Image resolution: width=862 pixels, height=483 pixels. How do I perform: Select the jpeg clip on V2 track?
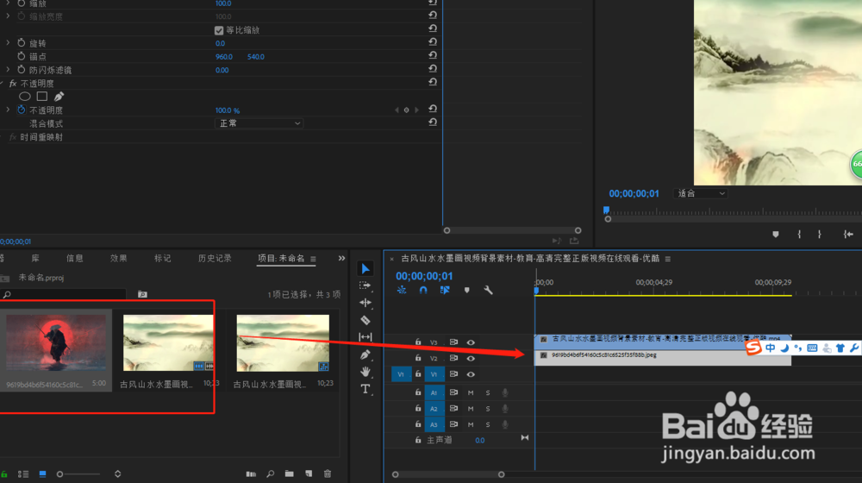pos(663,358)
